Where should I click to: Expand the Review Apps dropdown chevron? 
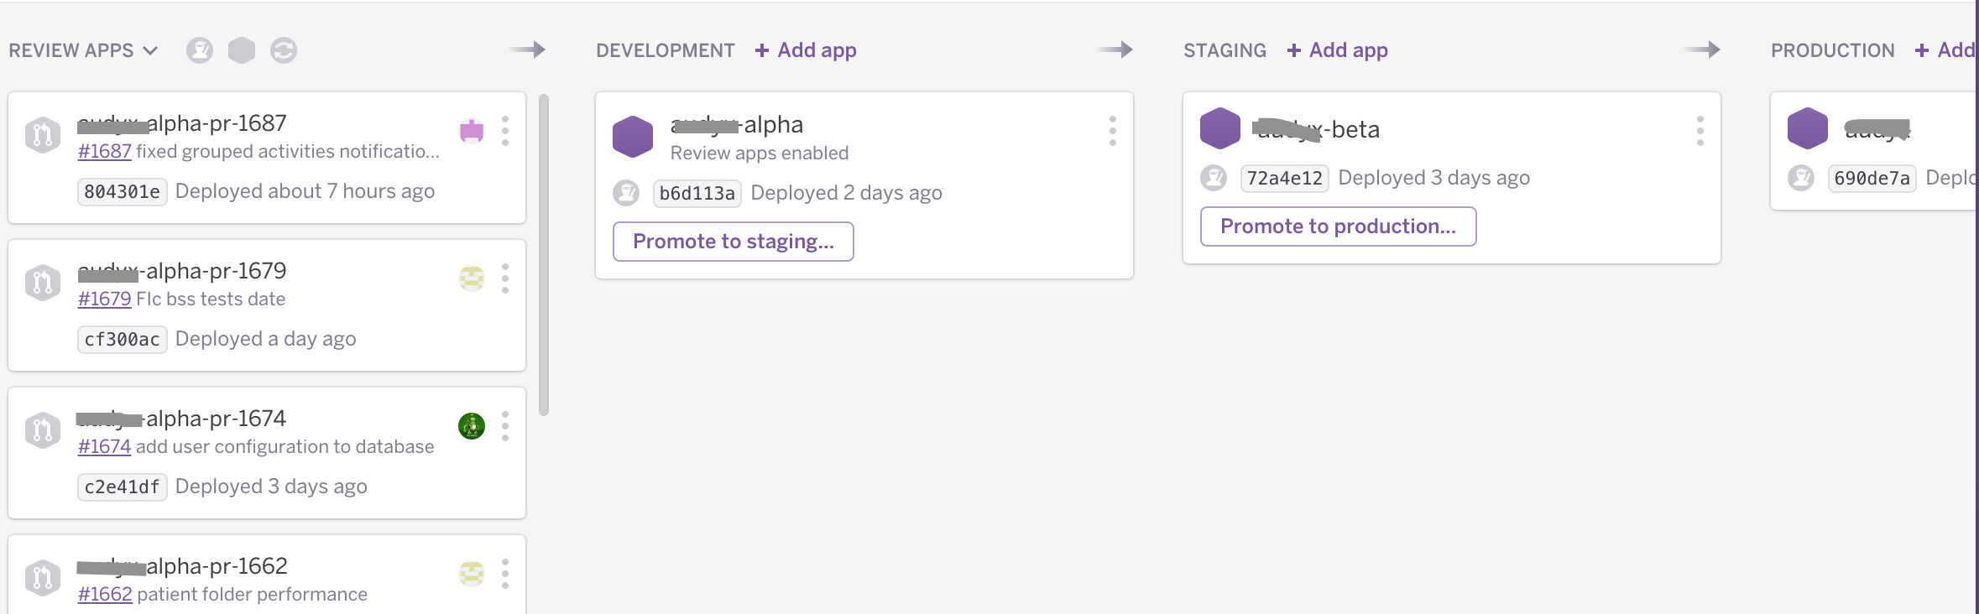[x=151, y=50]
